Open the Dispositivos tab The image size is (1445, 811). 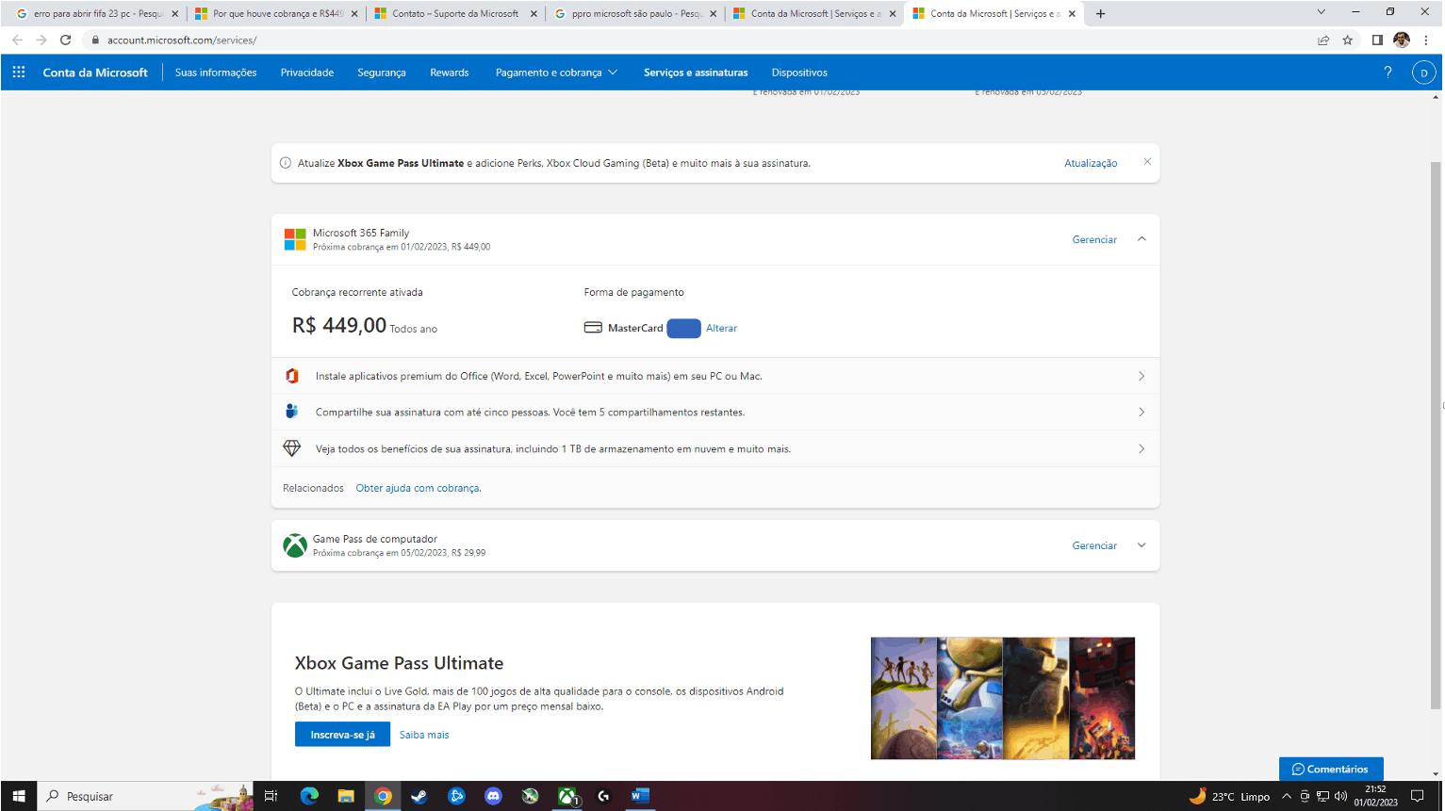(x=799, y=73)
